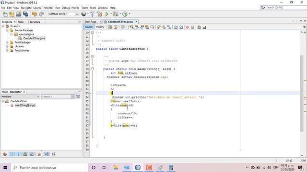Click the Comment editor toolbar icon
Viewport: 307px width, 172px height.
(x=199, y=27)
